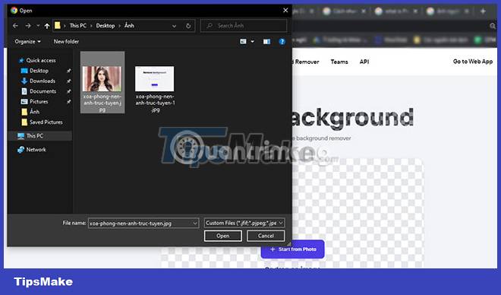Screen dimensions: 501x295
Task: Toggle the preview pane icon
Action: pyautogui.click(x=266, y=42)
